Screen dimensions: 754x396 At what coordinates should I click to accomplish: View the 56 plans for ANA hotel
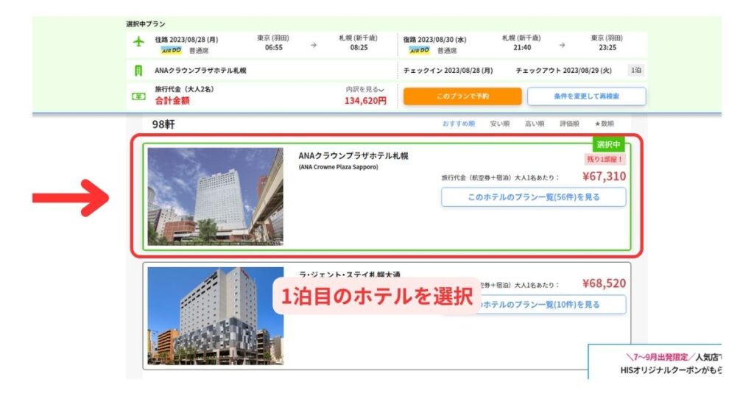[x=533, y=197]
